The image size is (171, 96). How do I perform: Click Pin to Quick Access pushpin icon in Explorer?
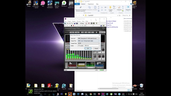point(80,7)
